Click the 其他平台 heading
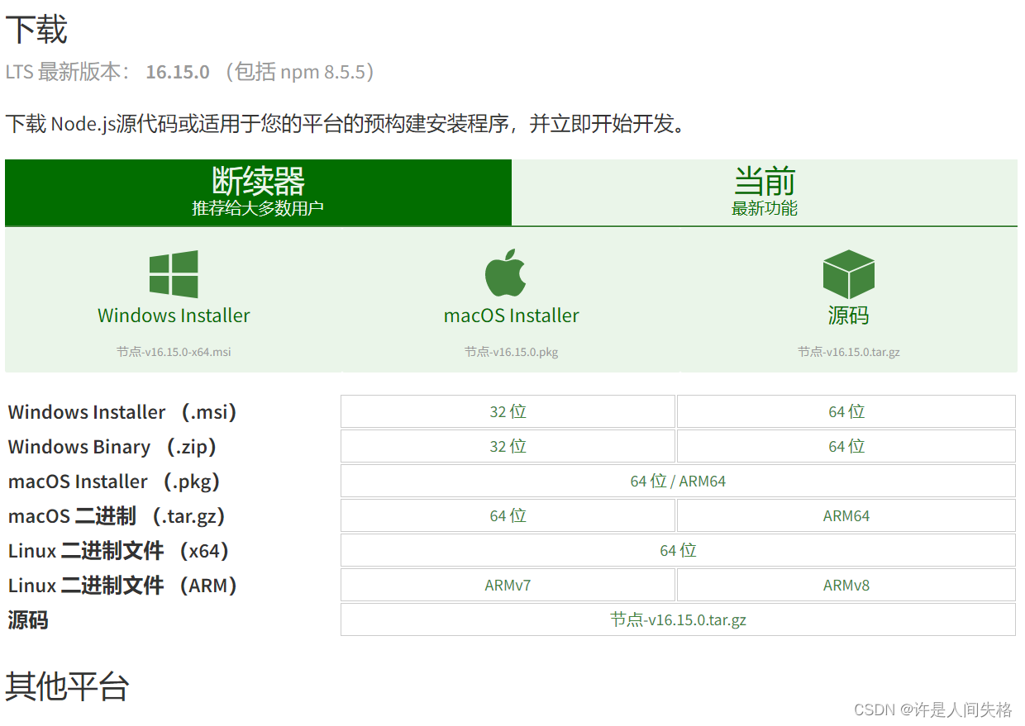 point(67,686)
